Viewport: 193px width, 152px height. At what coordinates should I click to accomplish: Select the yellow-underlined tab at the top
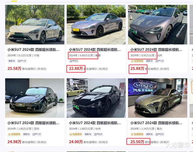pos(14,1)
